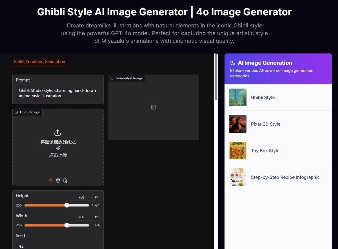Image resolution: width=338 pixels, height=249 pixels.
Task: Switch to the Ghibli Condition Generation tab
Action: click(39, 62)
